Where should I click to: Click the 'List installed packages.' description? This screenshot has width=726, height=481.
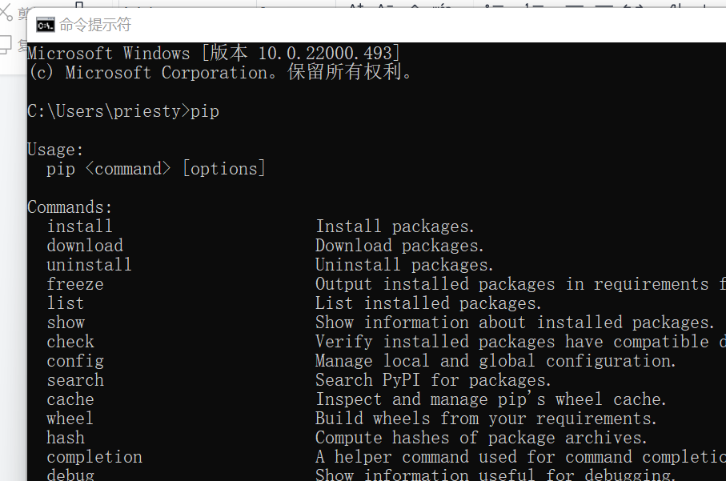point(428,303)
